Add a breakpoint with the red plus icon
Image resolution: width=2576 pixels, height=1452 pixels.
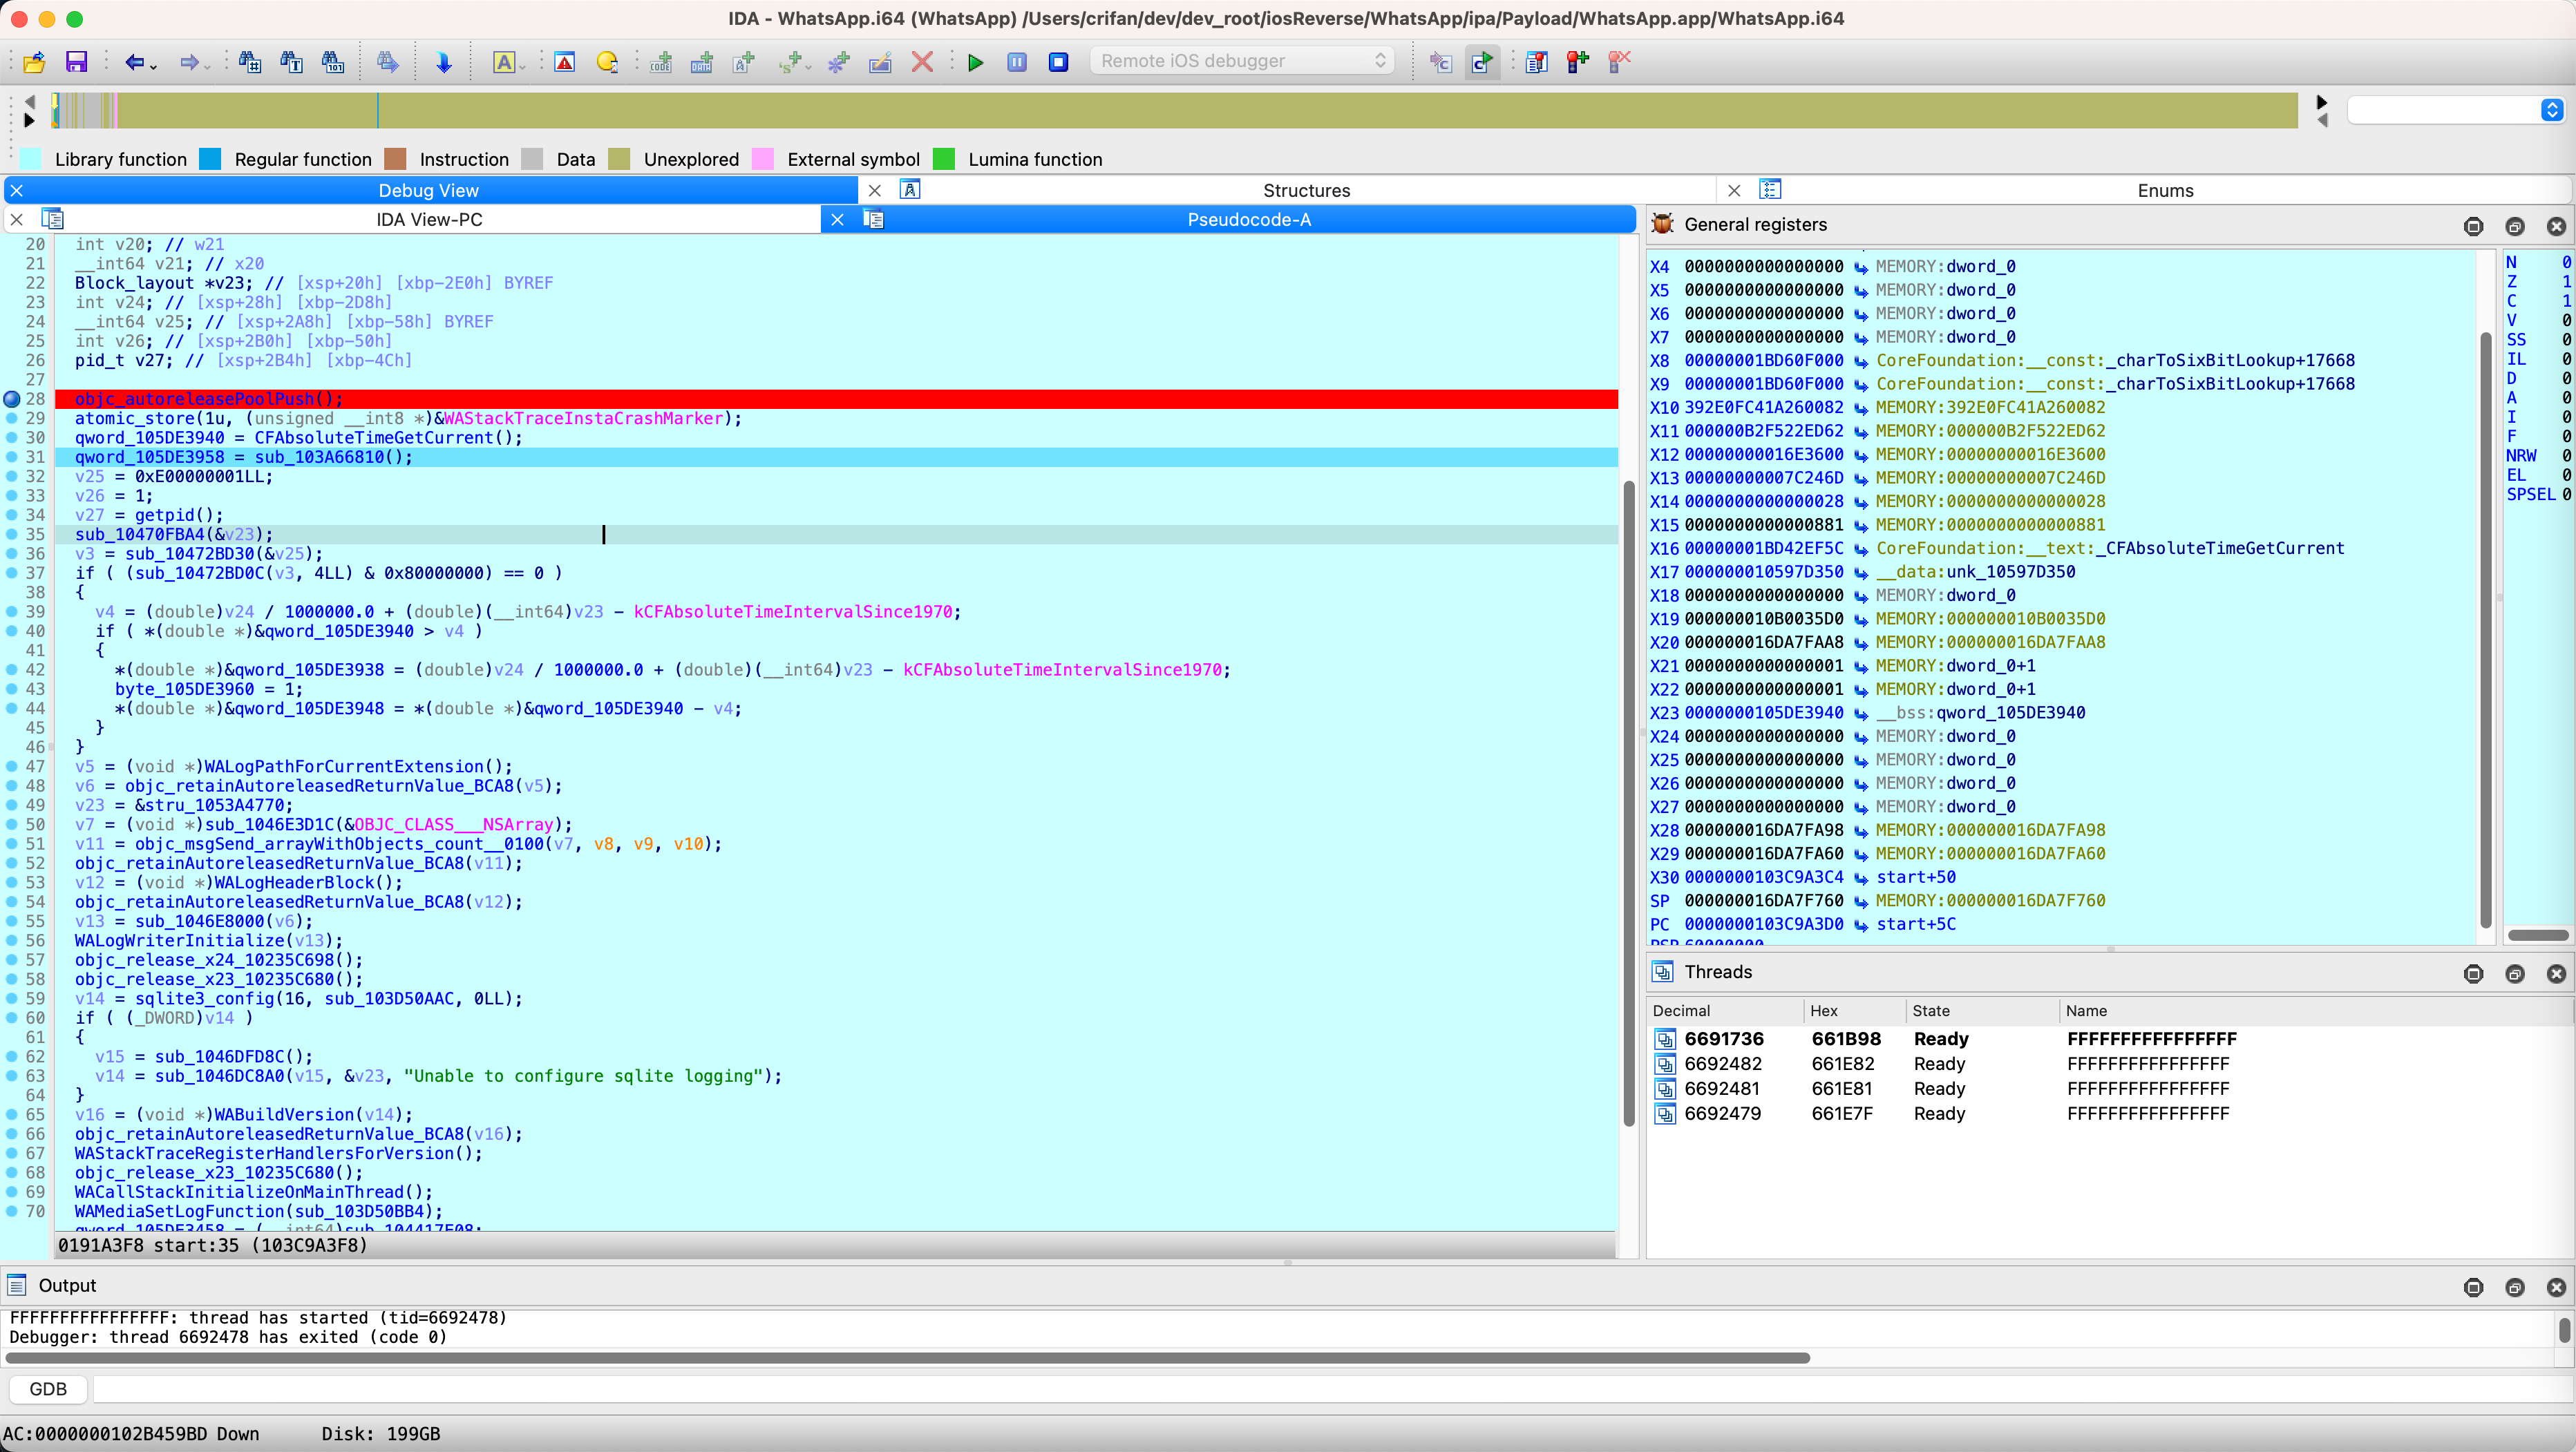tap(1577, 62)
